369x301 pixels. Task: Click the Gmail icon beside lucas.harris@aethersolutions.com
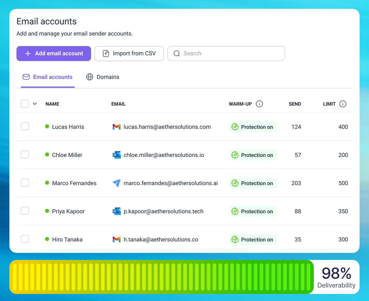coord(117,127)
